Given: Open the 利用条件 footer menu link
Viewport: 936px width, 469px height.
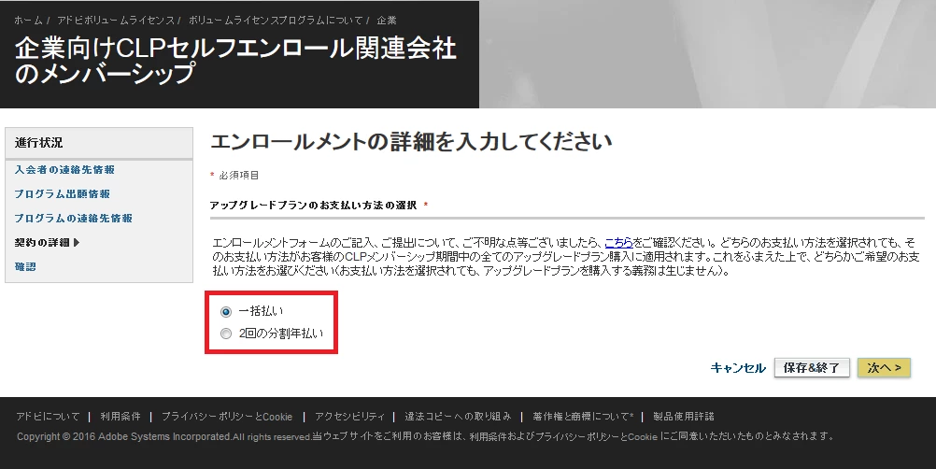Looking at the screenshot, I should click(x=120, y=417).
